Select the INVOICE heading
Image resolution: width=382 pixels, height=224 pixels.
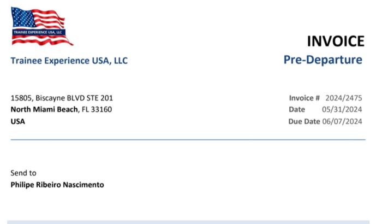click(x=335, y=42)
